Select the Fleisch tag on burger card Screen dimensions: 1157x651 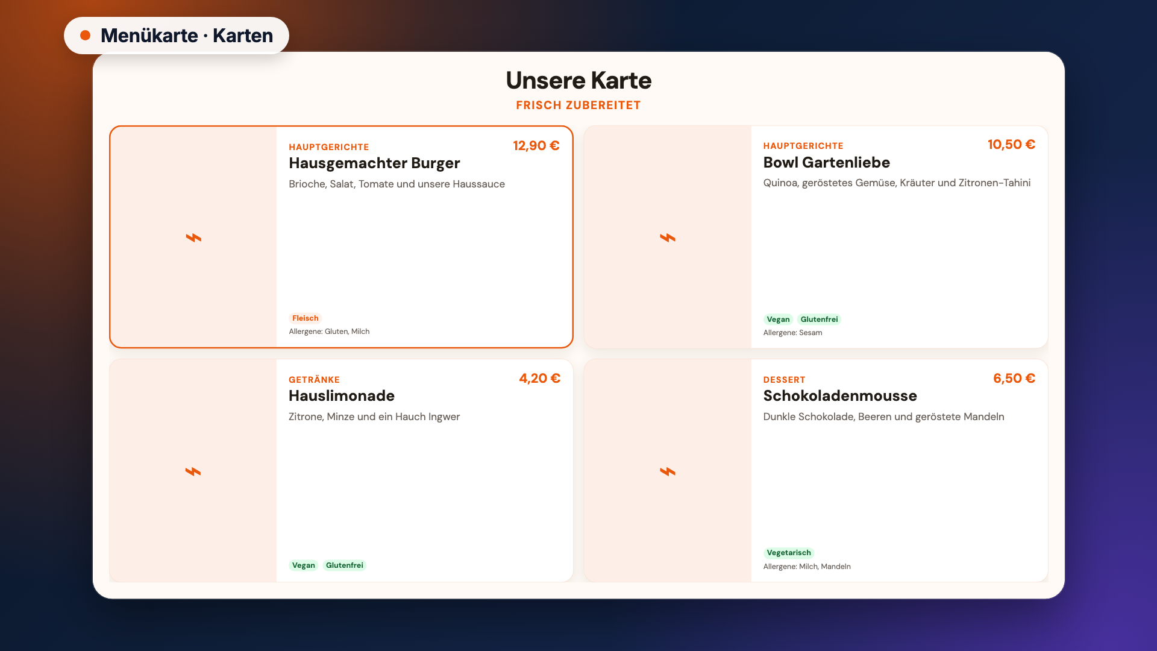coord(306,318)
